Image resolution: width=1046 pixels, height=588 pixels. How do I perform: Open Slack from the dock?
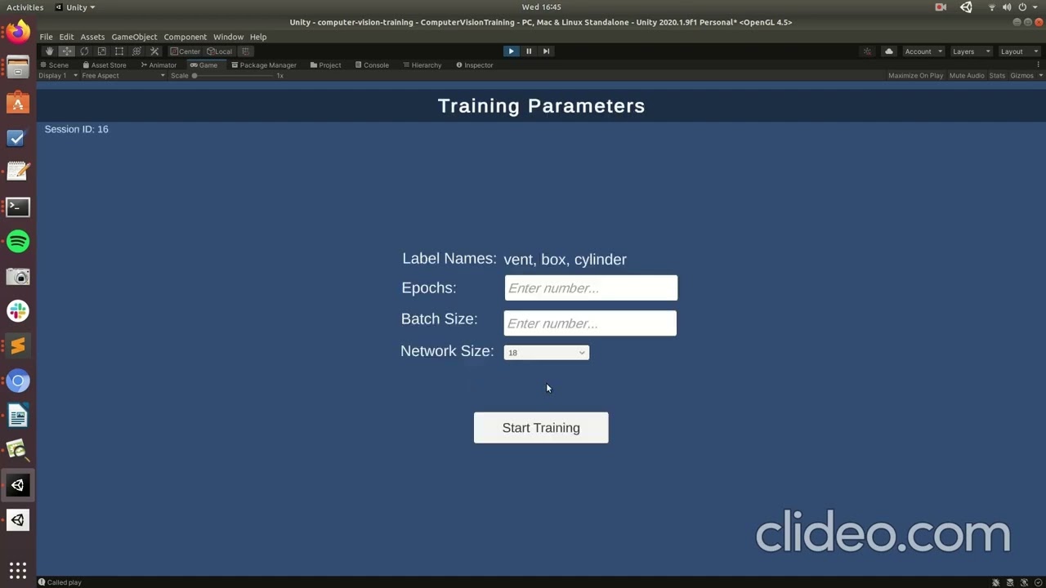[x=18, y=311]
